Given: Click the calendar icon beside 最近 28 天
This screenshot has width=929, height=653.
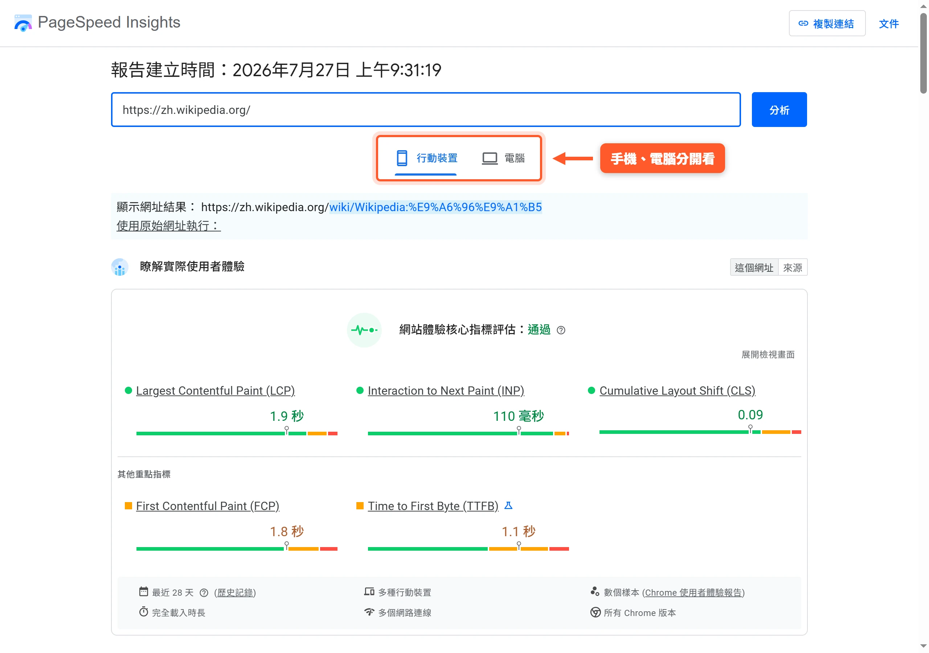Looking at the screenshot, I should pyautogui.click(x=143, y=591).
